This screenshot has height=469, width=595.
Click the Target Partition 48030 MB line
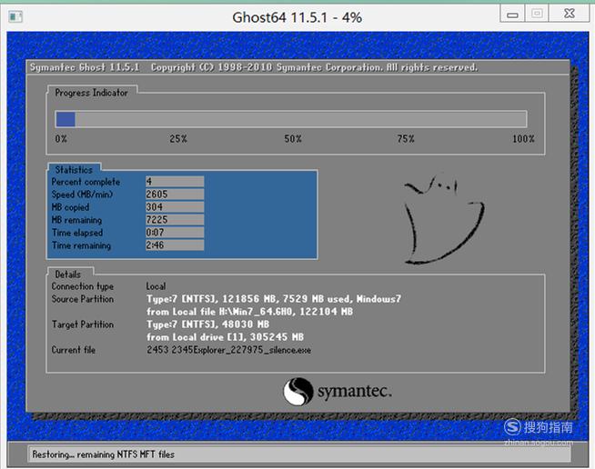point(208,324)
